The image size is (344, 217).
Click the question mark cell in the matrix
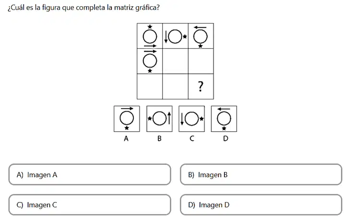tap(201, 87)
